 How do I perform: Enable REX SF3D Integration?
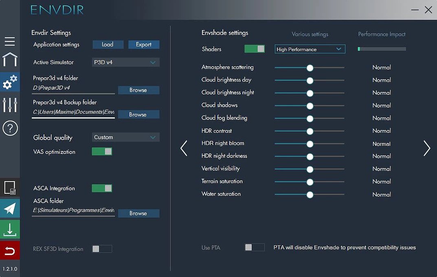click(101, 249)
